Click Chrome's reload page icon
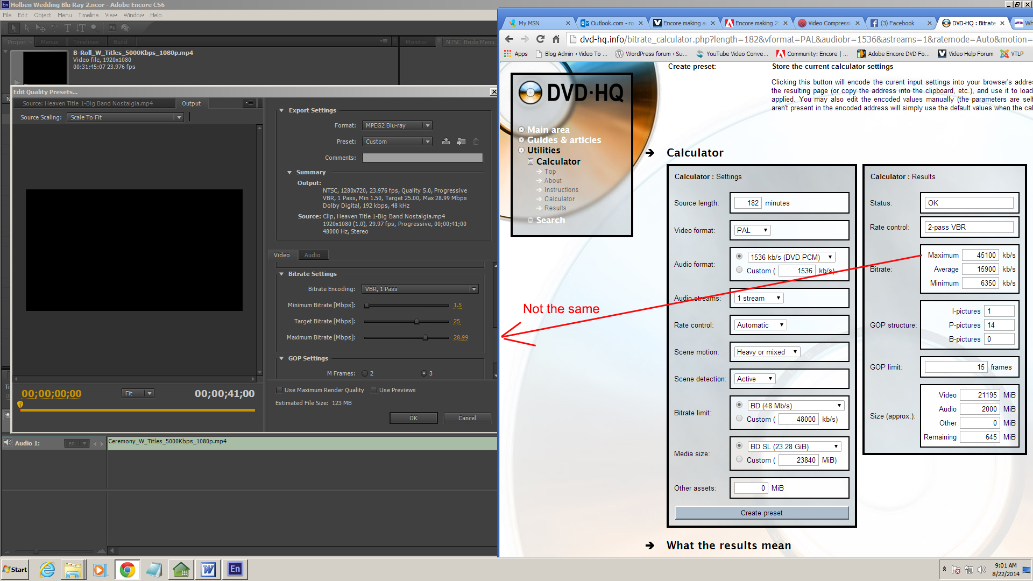The height and width of the screenshot is (581, 1033). 540,39
